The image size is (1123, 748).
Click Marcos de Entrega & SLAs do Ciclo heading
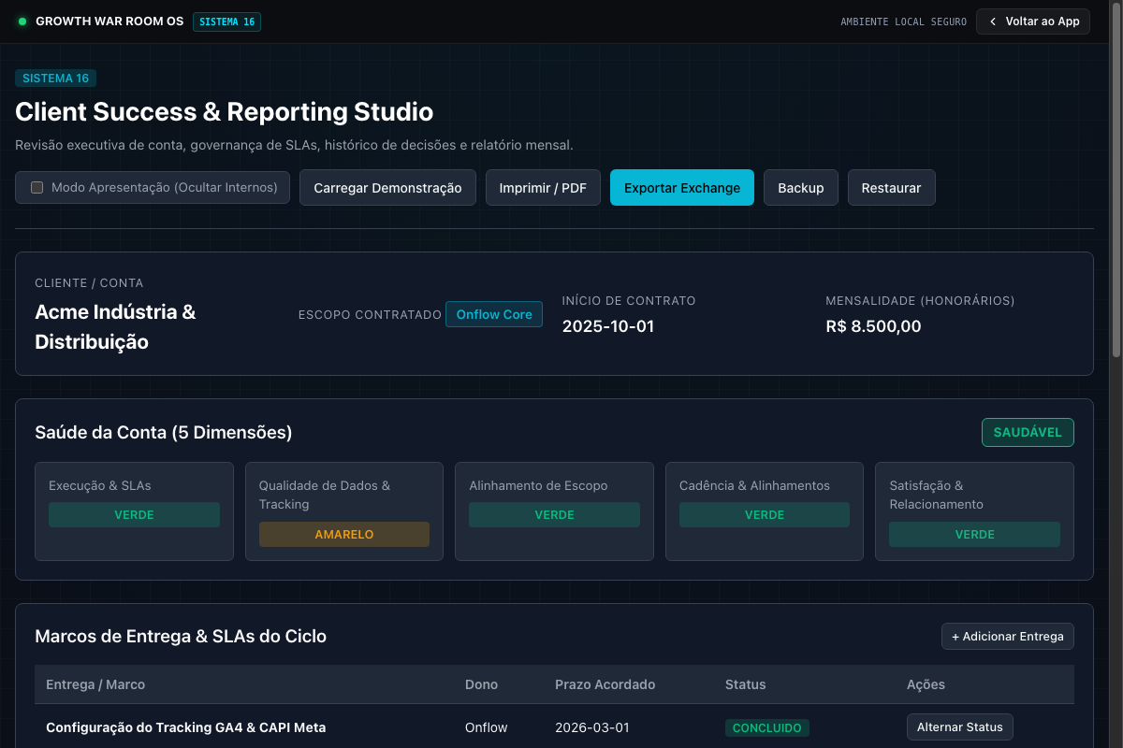pyautogui.click(x=181, y=636)
